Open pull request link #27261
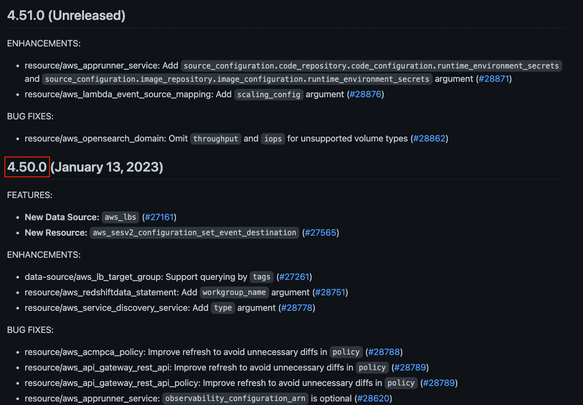This screenshot has width=583, height=405. point(294,277)
